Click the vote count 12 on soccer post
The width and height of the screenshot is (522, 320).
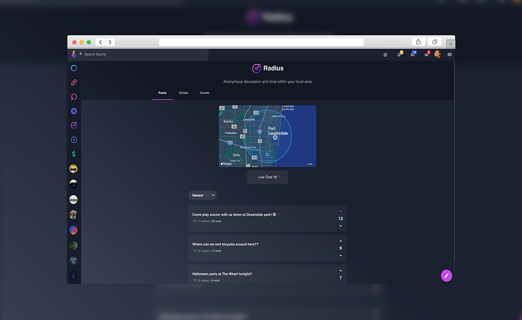pos(340,219)
